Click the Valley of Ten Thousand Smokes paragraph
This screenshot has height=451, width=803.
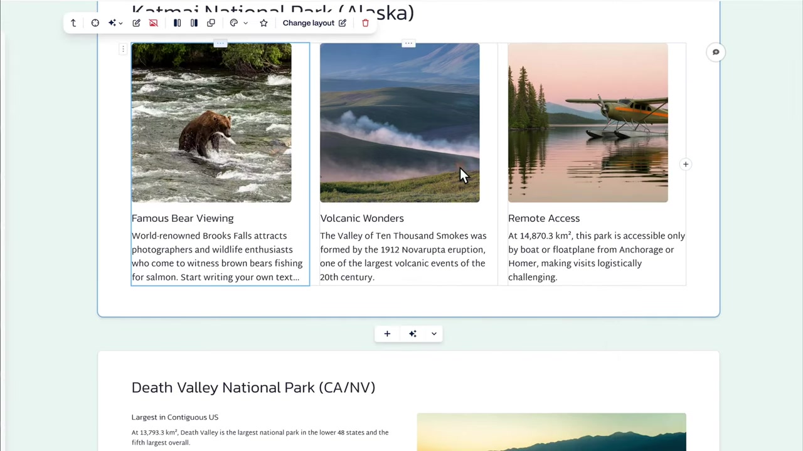click(x=403, y=257)
